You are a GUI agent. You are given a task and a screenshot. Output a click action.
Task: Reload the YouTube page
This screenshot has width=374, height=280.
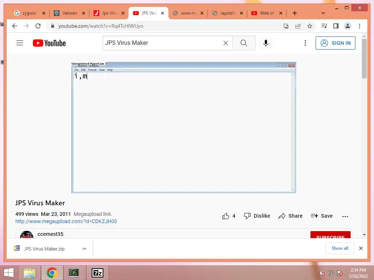click(38, 26)
